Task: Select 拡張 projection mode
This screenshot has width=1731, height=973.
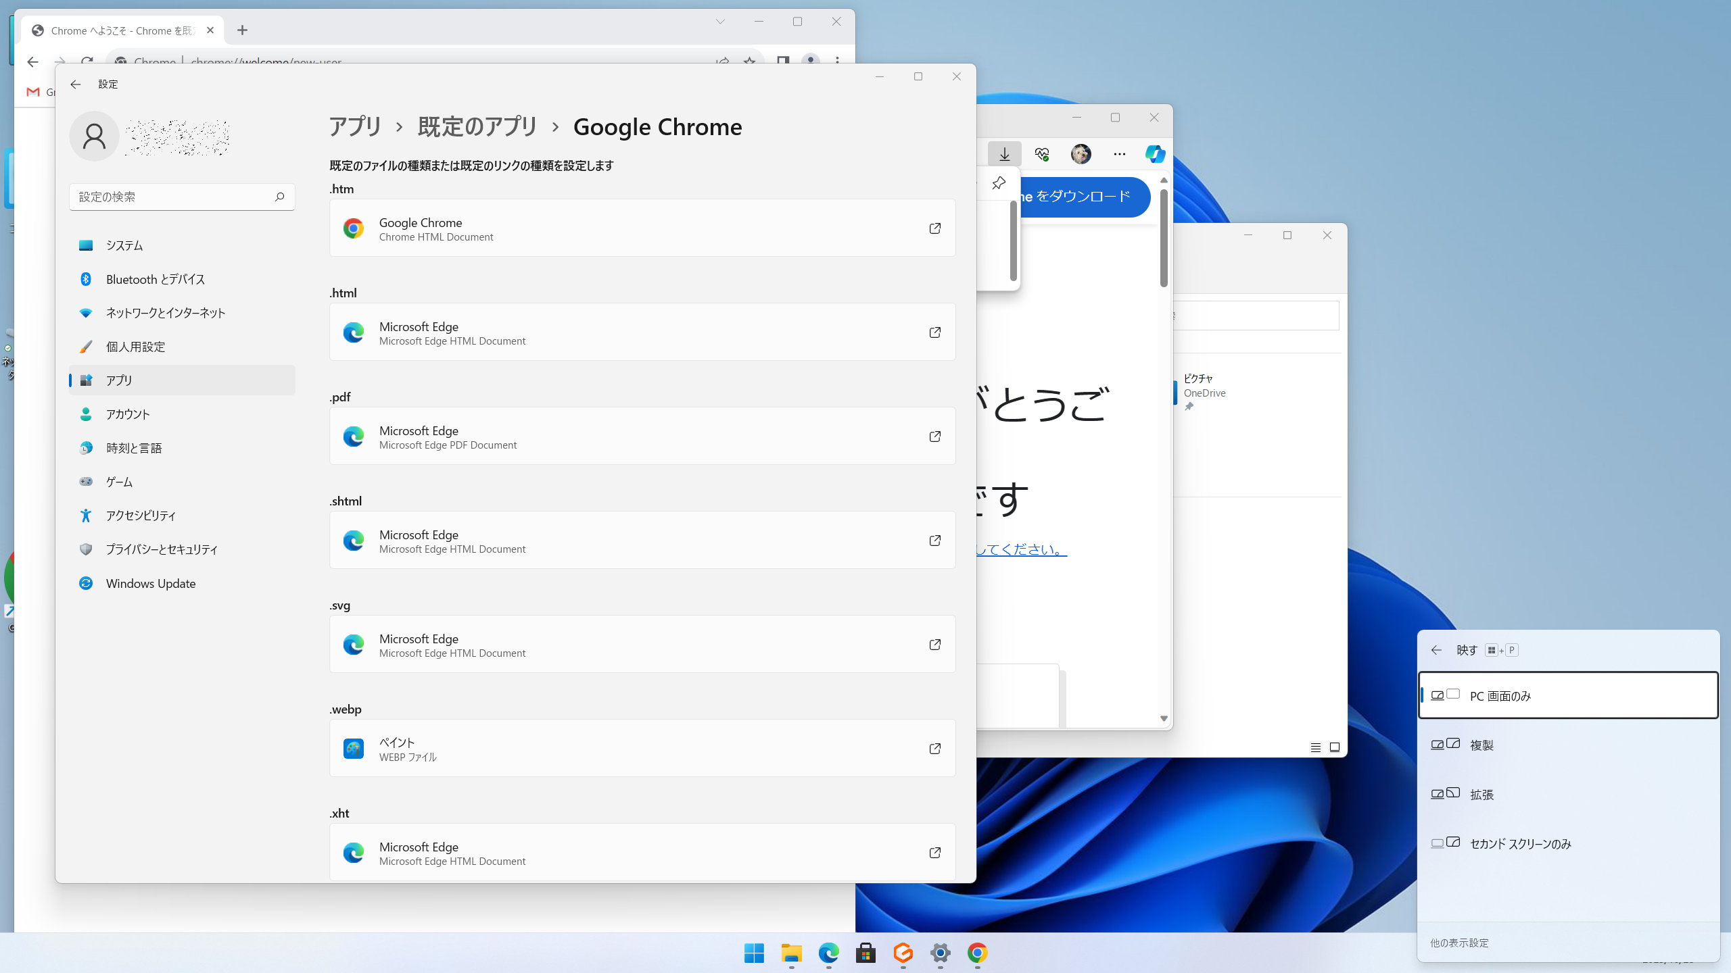Action: [1568, 794]
